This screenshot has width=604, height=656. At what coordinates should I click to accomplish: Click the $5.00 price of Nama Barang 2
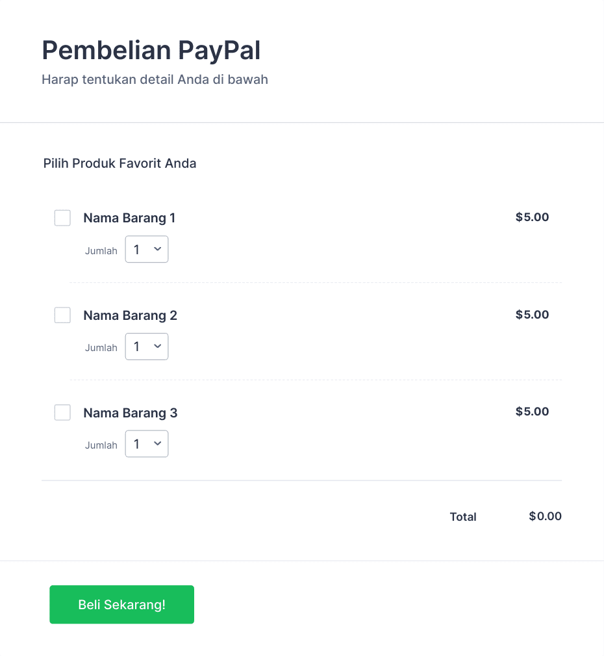(x=532, y=315)
